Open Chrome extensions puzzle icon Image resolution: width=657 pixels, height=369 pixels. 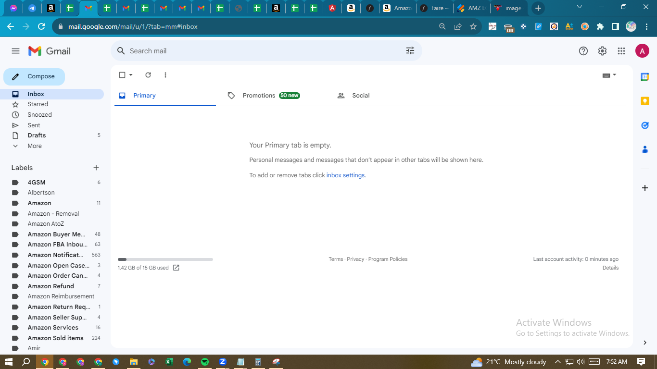click(600, 26)
